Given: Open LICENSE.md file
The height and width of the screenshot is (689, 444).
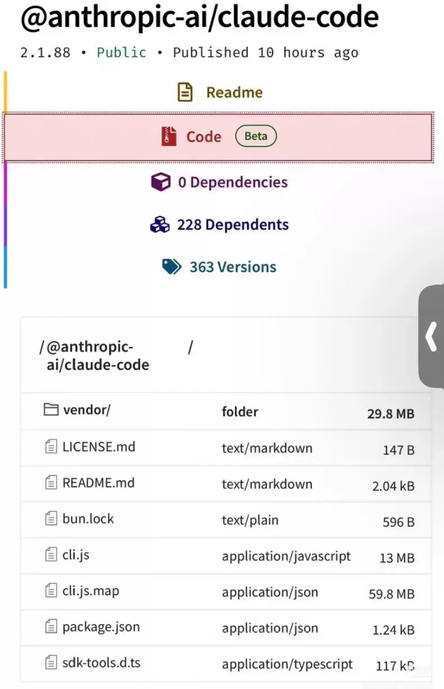Looking at the screenshot, I should click(99, 447).
